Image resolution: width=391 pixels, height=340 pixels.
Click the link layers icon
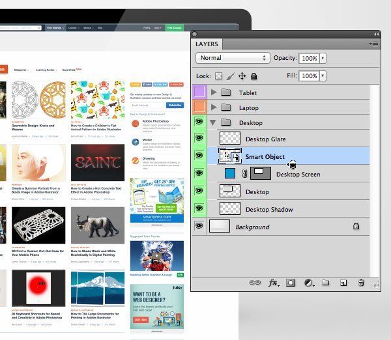[255, 283]
